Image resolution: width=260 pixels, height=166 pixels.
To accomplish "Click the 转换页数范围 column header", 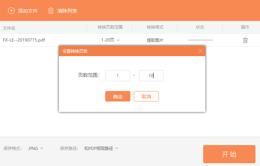I will (x=110, y=27).
